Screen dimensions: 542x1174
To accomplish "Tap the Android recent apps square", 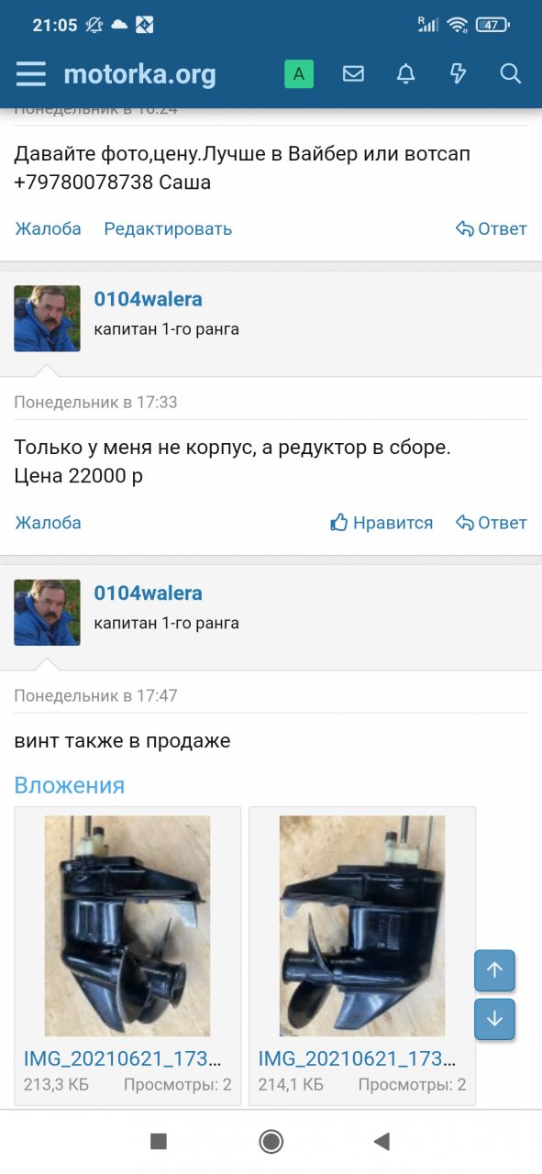I will [159, 1141].
